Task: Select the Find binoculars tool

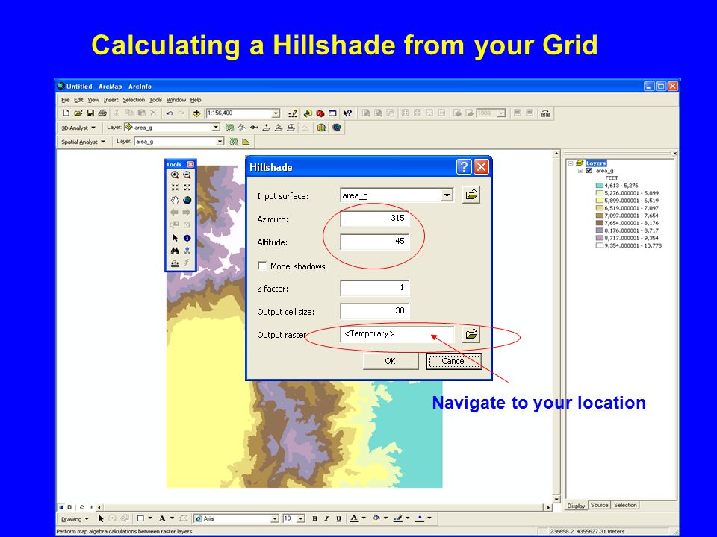Action: [x=175, y=251]
